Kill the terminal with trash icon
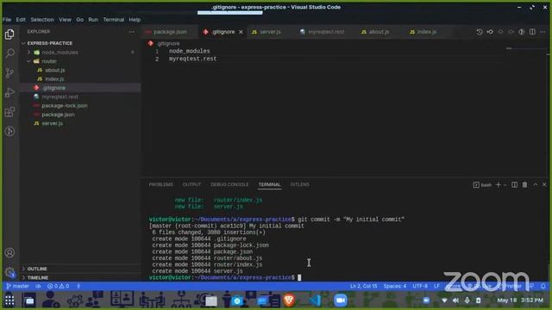Viewport: 552px width, 310px height. coord(524,184)
